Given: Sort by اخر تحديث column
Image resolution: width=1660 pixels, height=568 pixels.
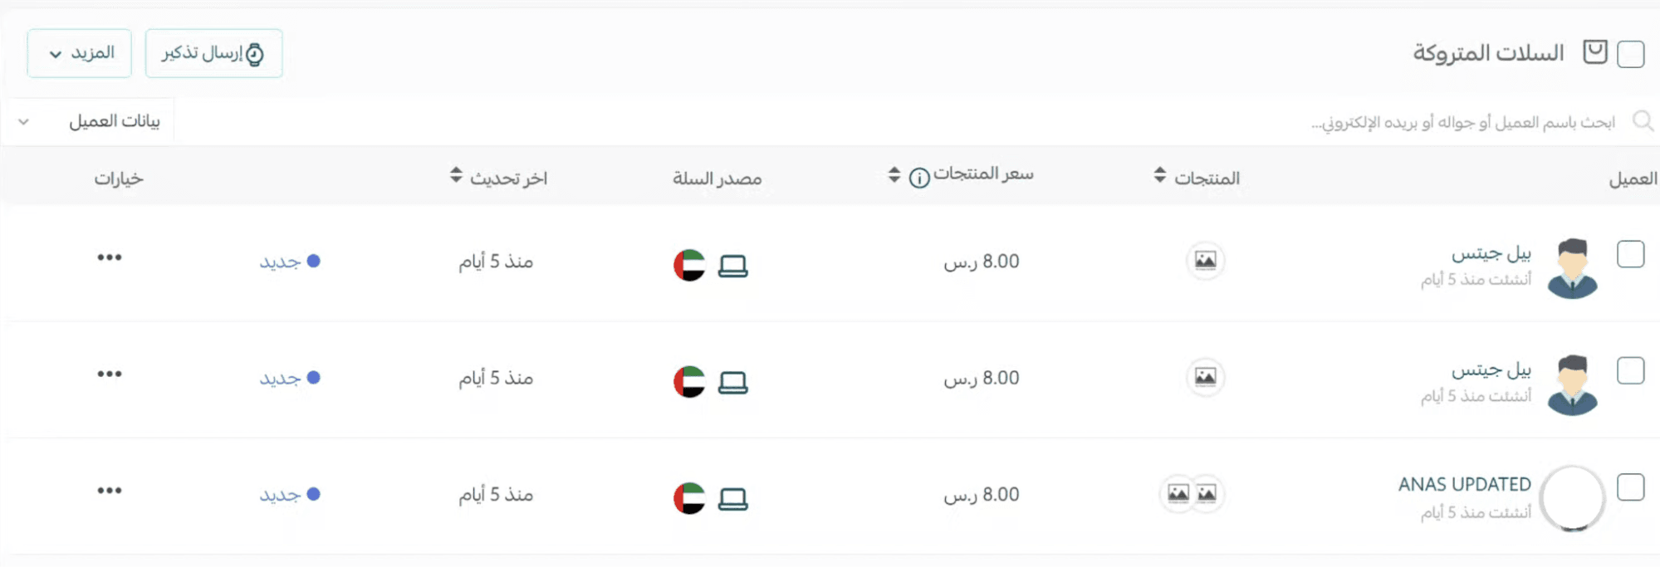Looking at the screenshot, I should (456, 175).
